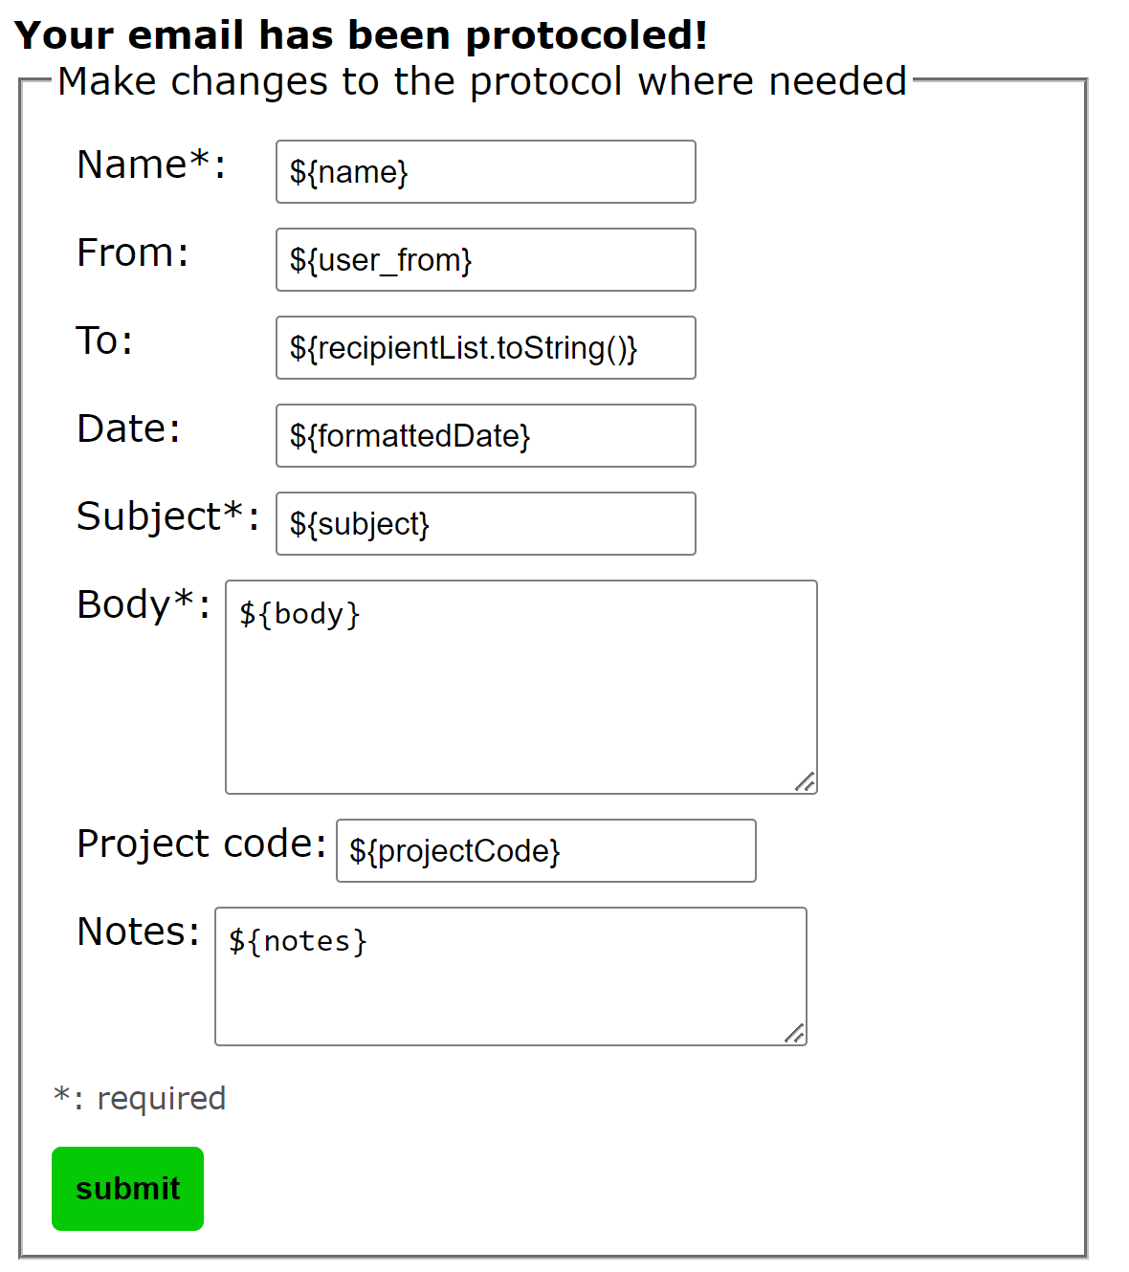Grab the Body textarea resize handle
Viewport: 1129px width, 1272px height.
tap(806, 782)
